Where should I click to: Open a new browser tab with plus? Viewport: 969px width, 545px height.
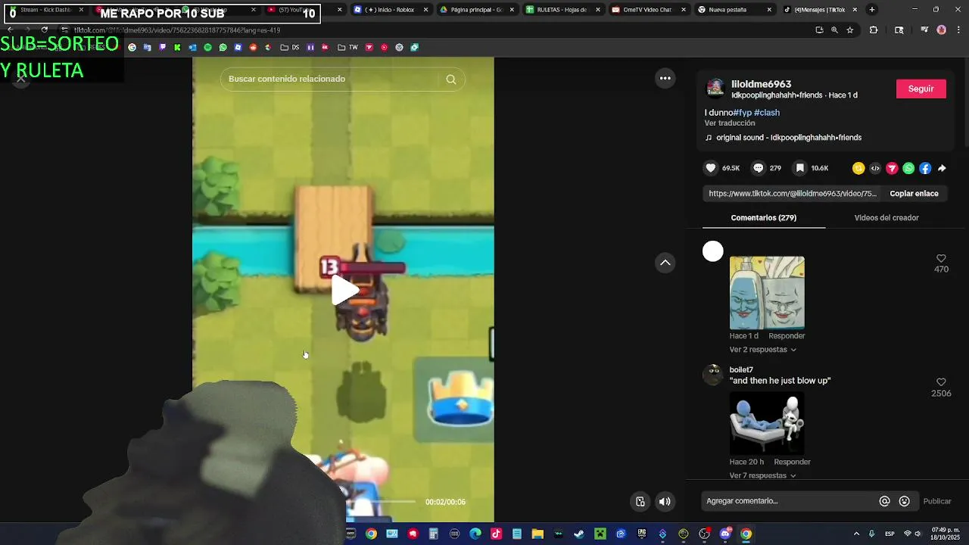click(x=872, y=10)
